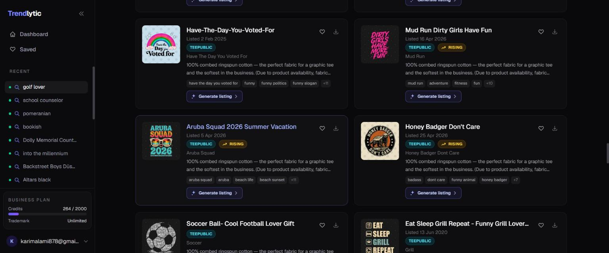Expand the '+10' tags on Mud Run
Screen dimensions: 609x253
(x=489, y=83)
